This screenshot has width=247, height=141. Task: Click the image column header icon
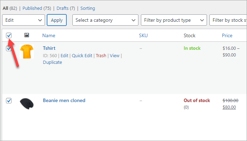(26, 35)
